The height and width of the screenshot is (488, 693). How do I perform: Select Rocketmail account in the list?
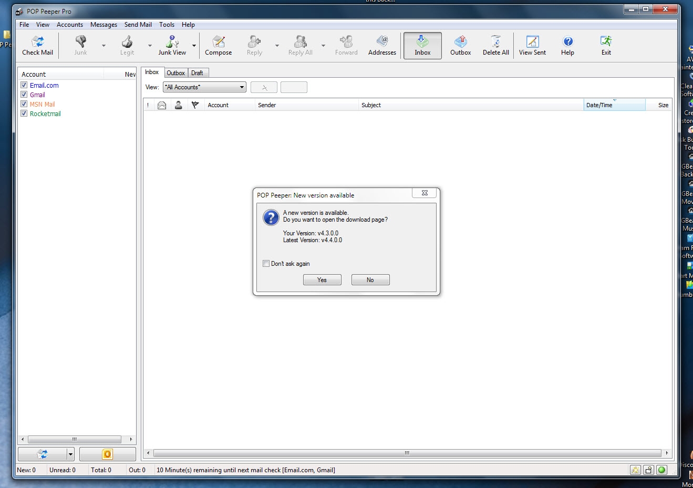coord(45,113)
